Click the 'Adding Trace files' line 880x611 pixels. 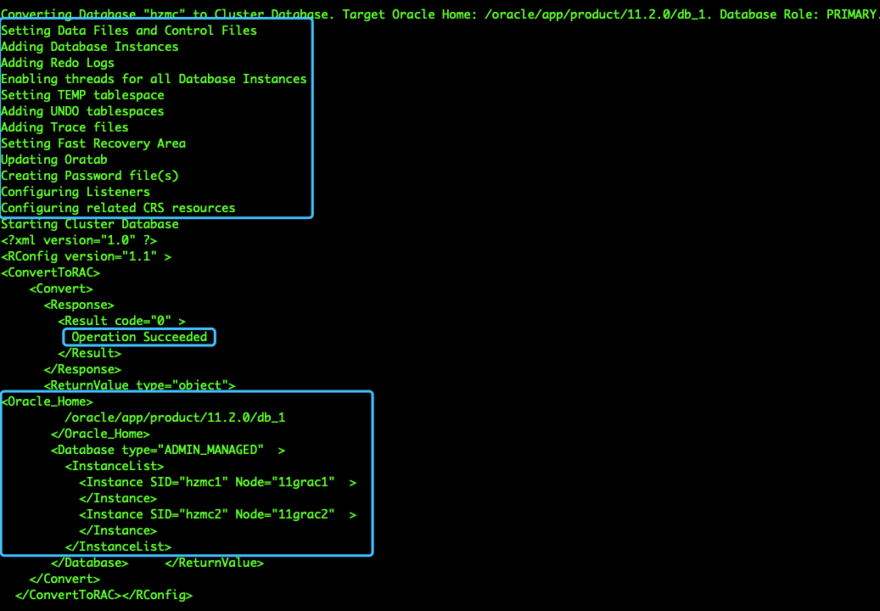click(x=64, y=127)
